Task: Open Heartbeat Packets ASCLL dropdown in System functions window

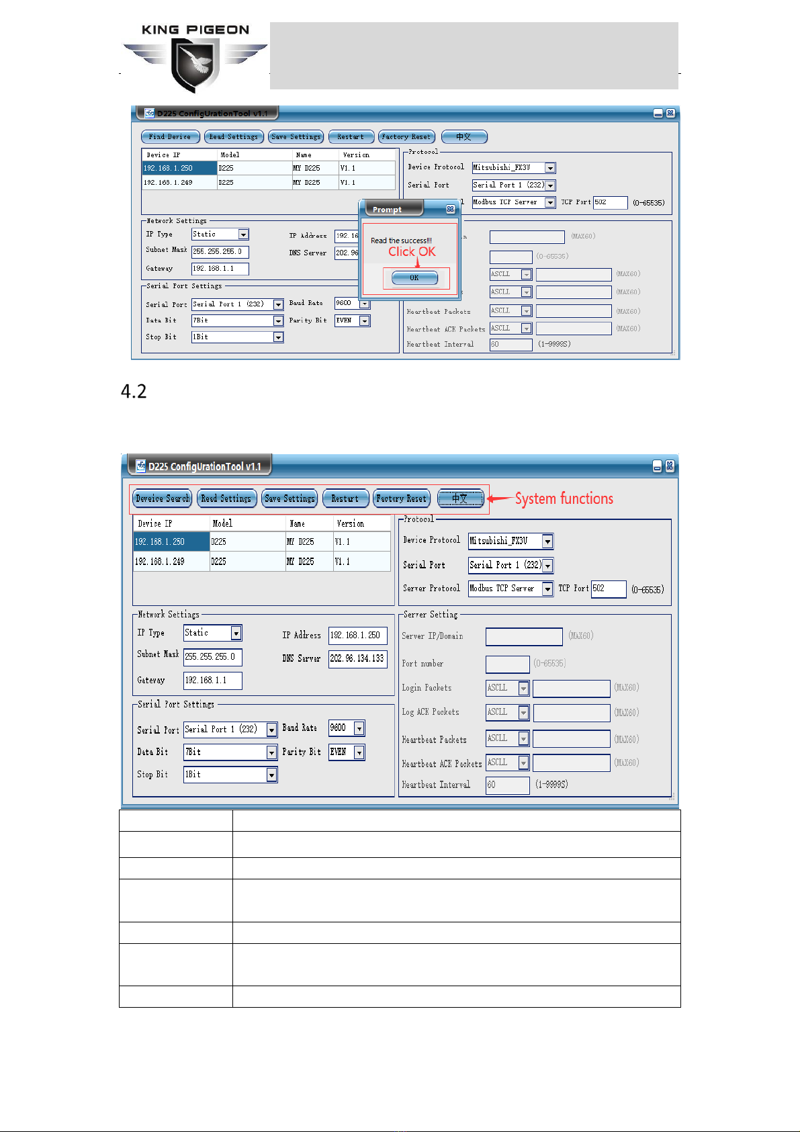Action: coord(524,739)
